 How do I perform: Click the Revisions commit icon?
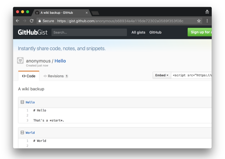45,76
